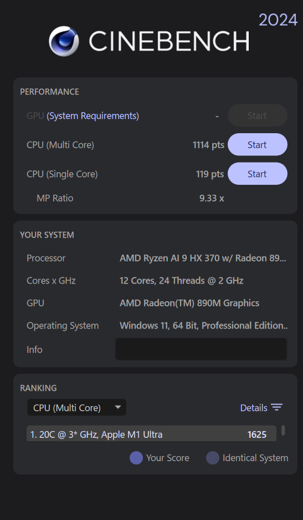Click the 1114 pts multi core score
Image resolution: width=303 pixels, height=520 pixels.
tap(208, 145)
